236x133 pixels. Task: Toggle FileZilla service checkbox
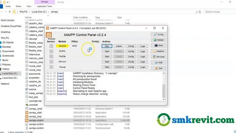(x=51, y=57)
